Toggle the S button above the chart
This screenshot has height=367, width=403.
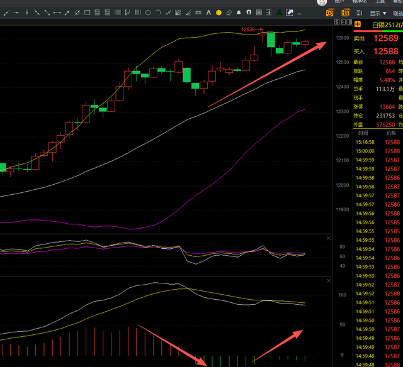pos(337,22)
